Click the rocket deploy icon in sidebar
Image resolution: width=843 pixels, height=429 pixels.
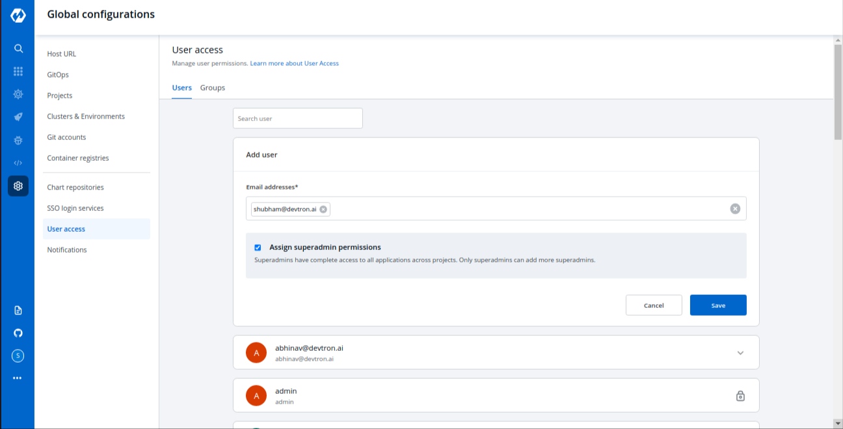[x=18, y=117]
